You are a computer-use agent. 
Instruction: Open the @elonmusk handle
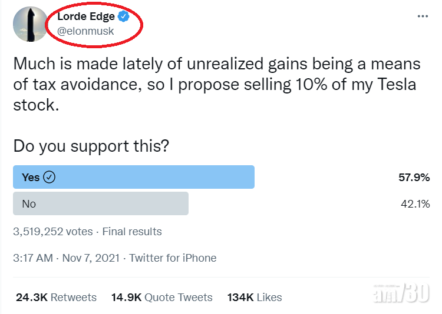(85, 31)
